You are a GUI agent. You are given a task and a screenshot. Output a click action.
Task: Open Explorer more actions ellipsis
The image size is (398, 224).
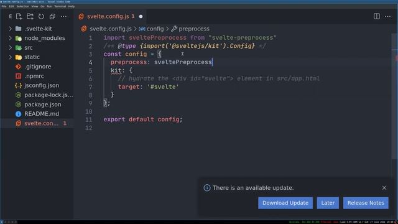(x=63, y=17)
